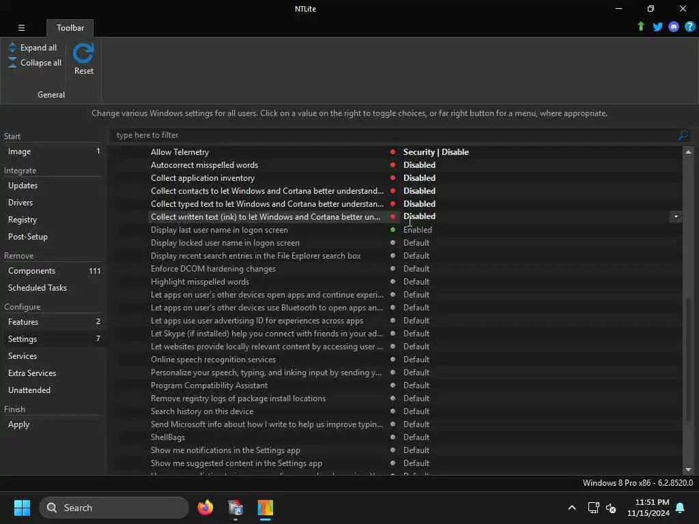Open the taskbar clock and date

[648, 508]
